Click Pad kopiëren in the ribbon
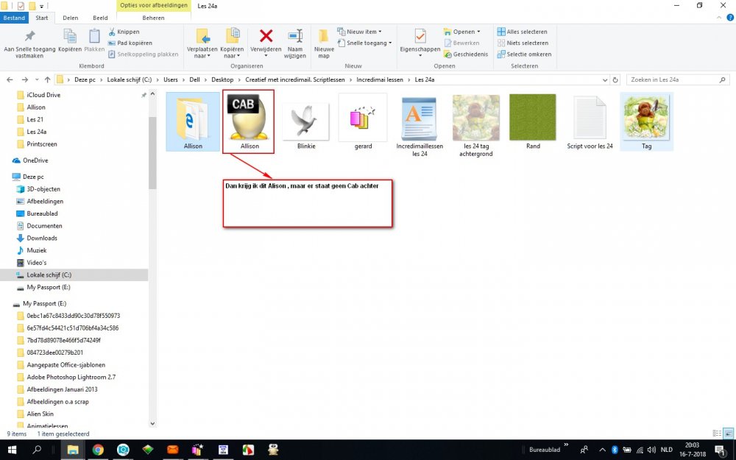This screenshot has width=736, height=460. click(130, 43)
